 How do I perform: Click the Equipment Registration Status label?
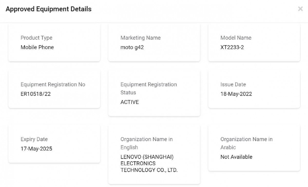click(x=149, y=88)
